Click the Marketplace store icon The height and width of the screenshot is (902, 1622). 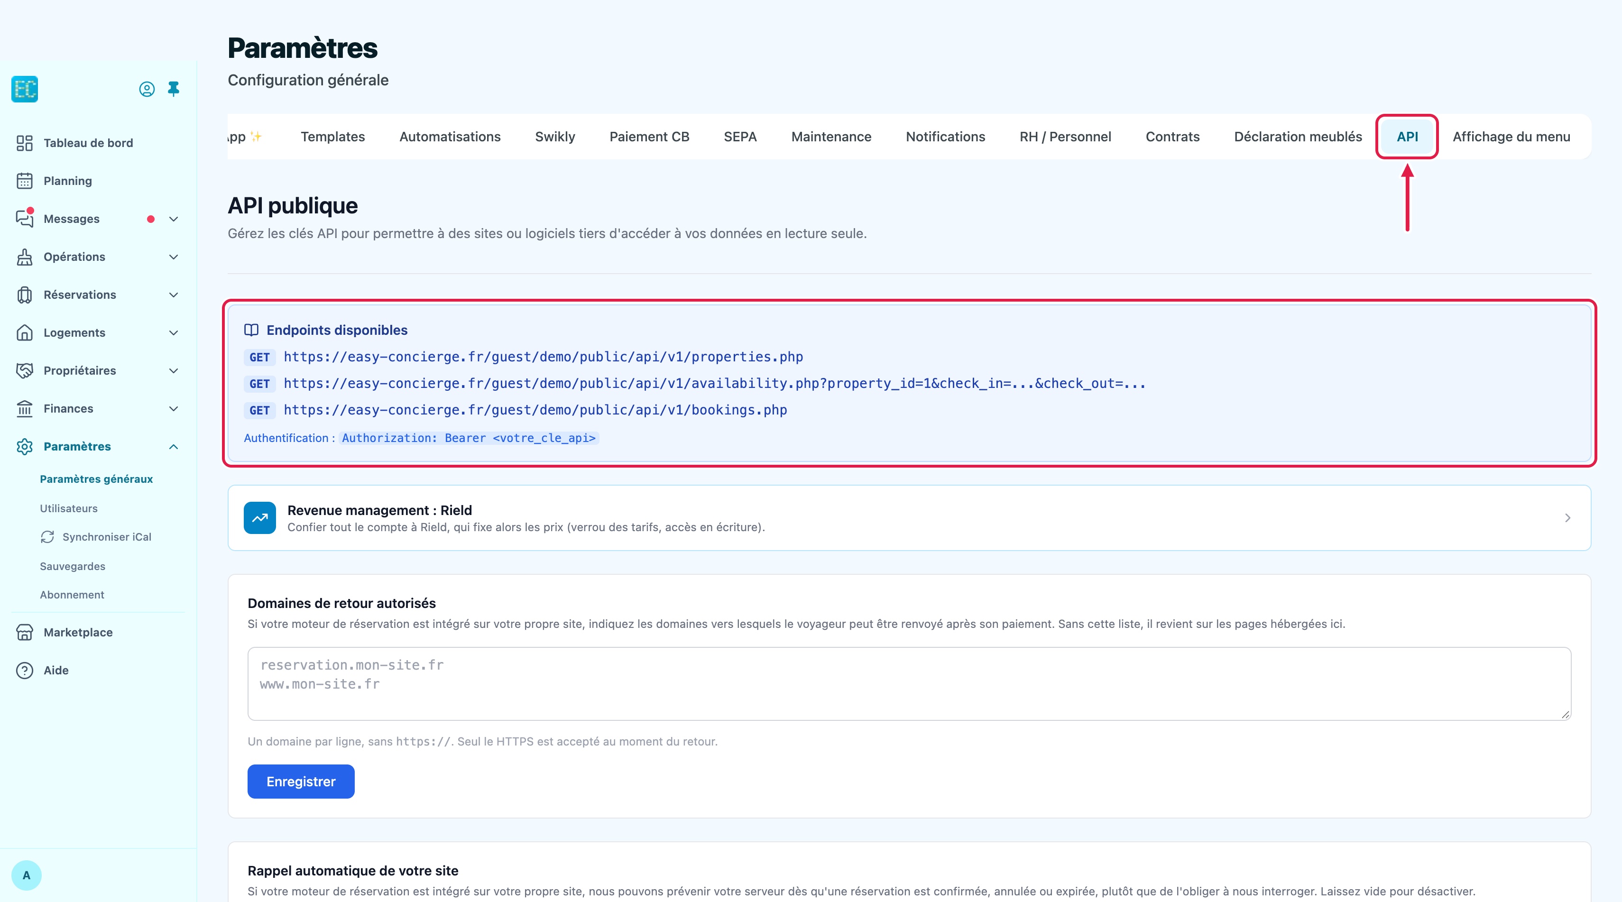pos(25,632)
